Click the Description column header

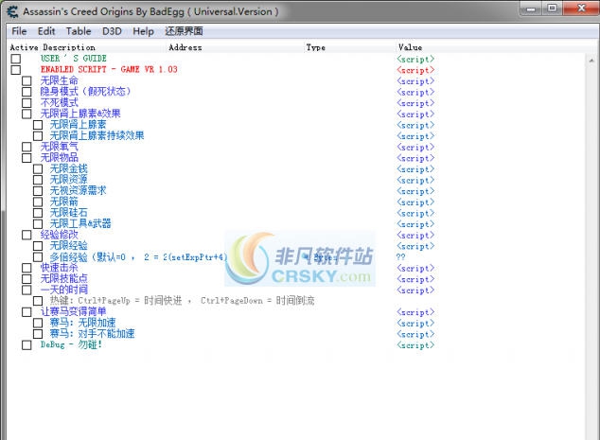[69, 47]
